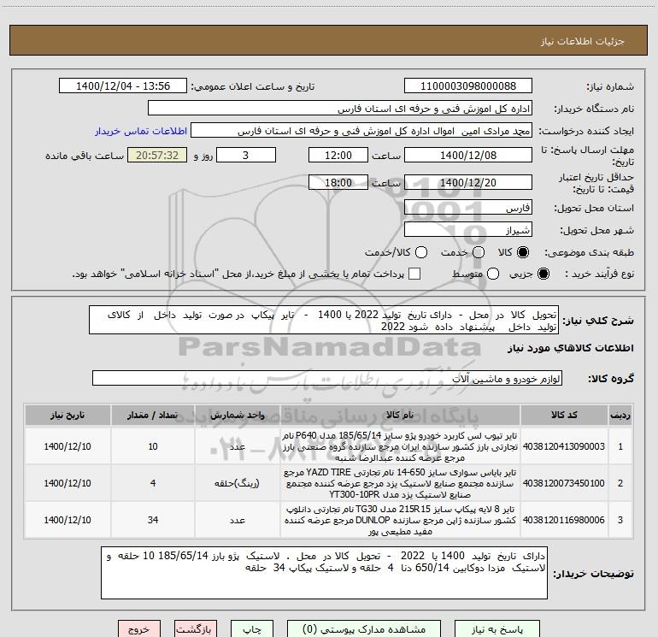Select the کالا/خدمت radio button
The width and height of the screenshot is (658, 637).
point(421,252)
